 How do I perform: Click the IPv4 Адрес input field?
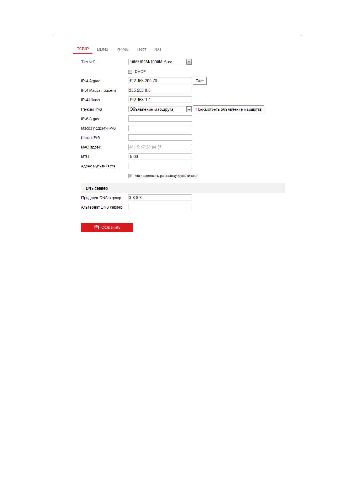click(160, 81)
